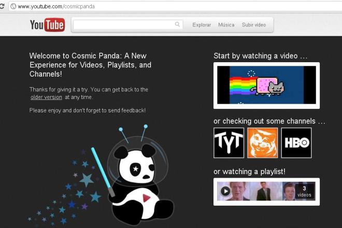Select the browser address bar URL
The image size is (342, 228).
pos(56,6)
